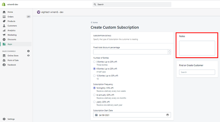Image resolution: width=220 pixels, height=122 pixels.
Task: Choose the fortnightly frequency option
Action: (94, 88)
